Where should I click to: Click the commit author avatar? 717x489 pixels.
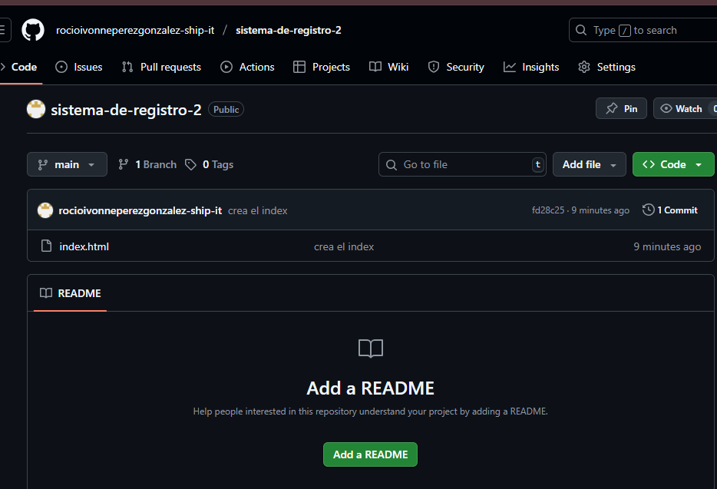coord(45,210)
